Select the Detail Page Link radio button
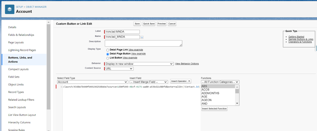The image size is (317, 131). coord(107,50)
